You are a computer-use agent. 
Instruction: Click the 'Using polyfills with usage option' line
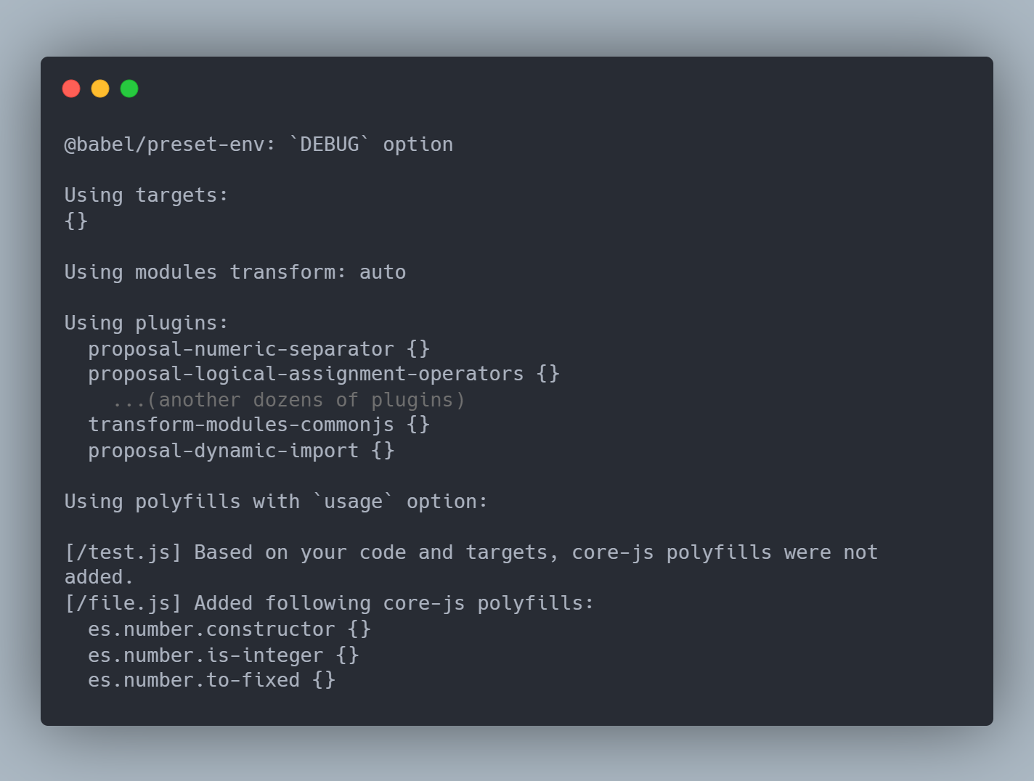click(x=276, y=502)
